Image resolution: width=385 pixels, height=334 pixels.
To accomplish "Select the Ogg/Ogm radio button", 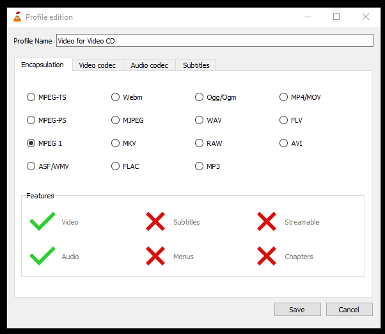I will [199, 97].
